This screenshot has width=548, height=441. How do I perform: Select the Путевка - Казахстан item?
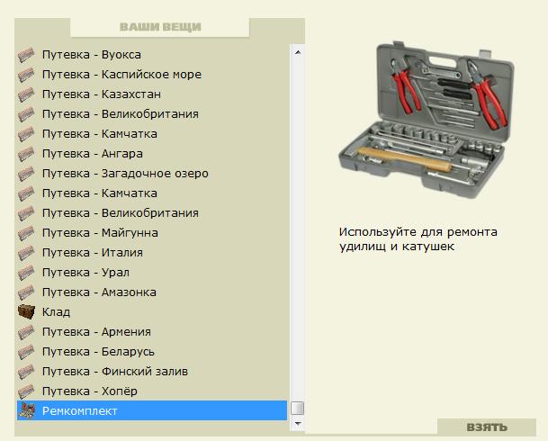pos(152,94)
